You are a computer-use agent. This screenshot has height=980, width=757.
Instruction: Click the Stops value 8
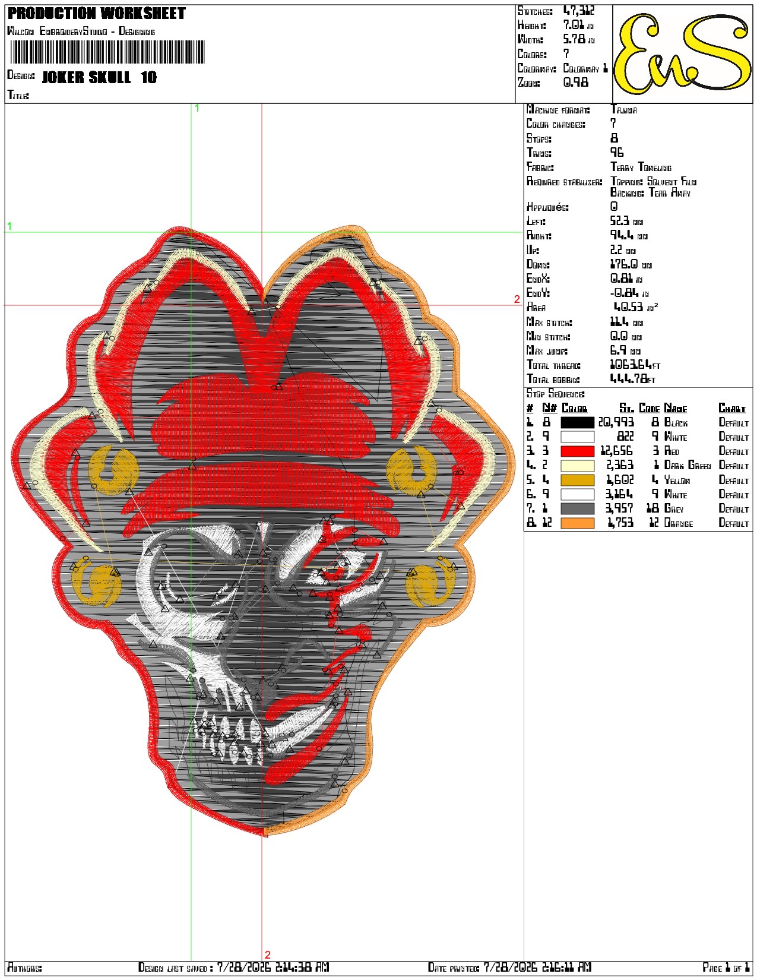point(614,138)
